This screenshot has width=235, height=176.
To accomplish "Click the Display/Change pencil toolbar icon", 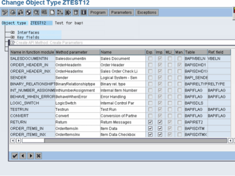I will (x=5, y=12).
